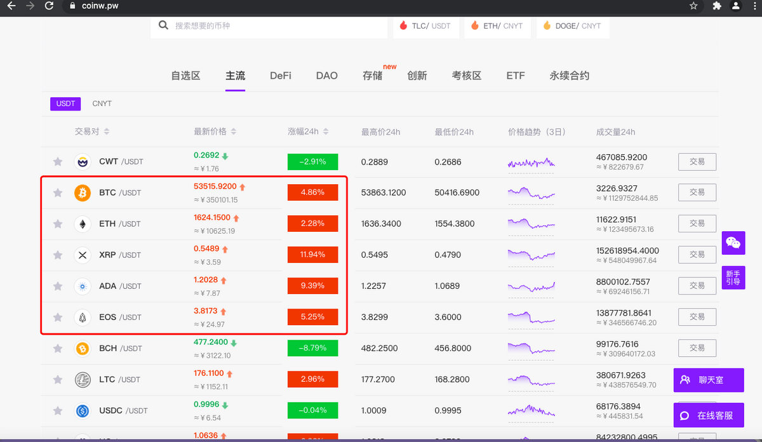Switch to 永续合约 tab
This screenshot has height=442, width=762.
point(570,76)
